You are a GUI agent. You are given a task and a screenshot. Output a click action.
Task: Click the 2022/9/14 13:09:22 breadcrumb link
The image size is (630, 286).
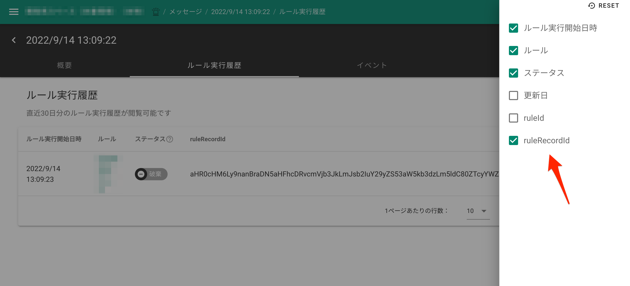(x=240, y=12)
